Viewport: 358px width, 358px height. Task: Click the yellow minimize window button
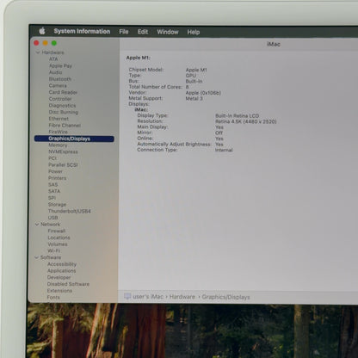coord(46,43)
